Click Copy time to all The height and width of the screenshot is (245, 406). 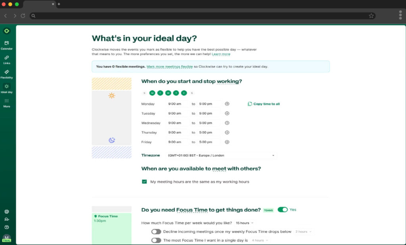(x=264, y=104)
